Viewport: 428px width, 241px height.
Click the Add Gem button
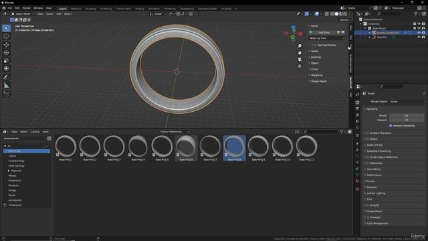coord(324,33)
